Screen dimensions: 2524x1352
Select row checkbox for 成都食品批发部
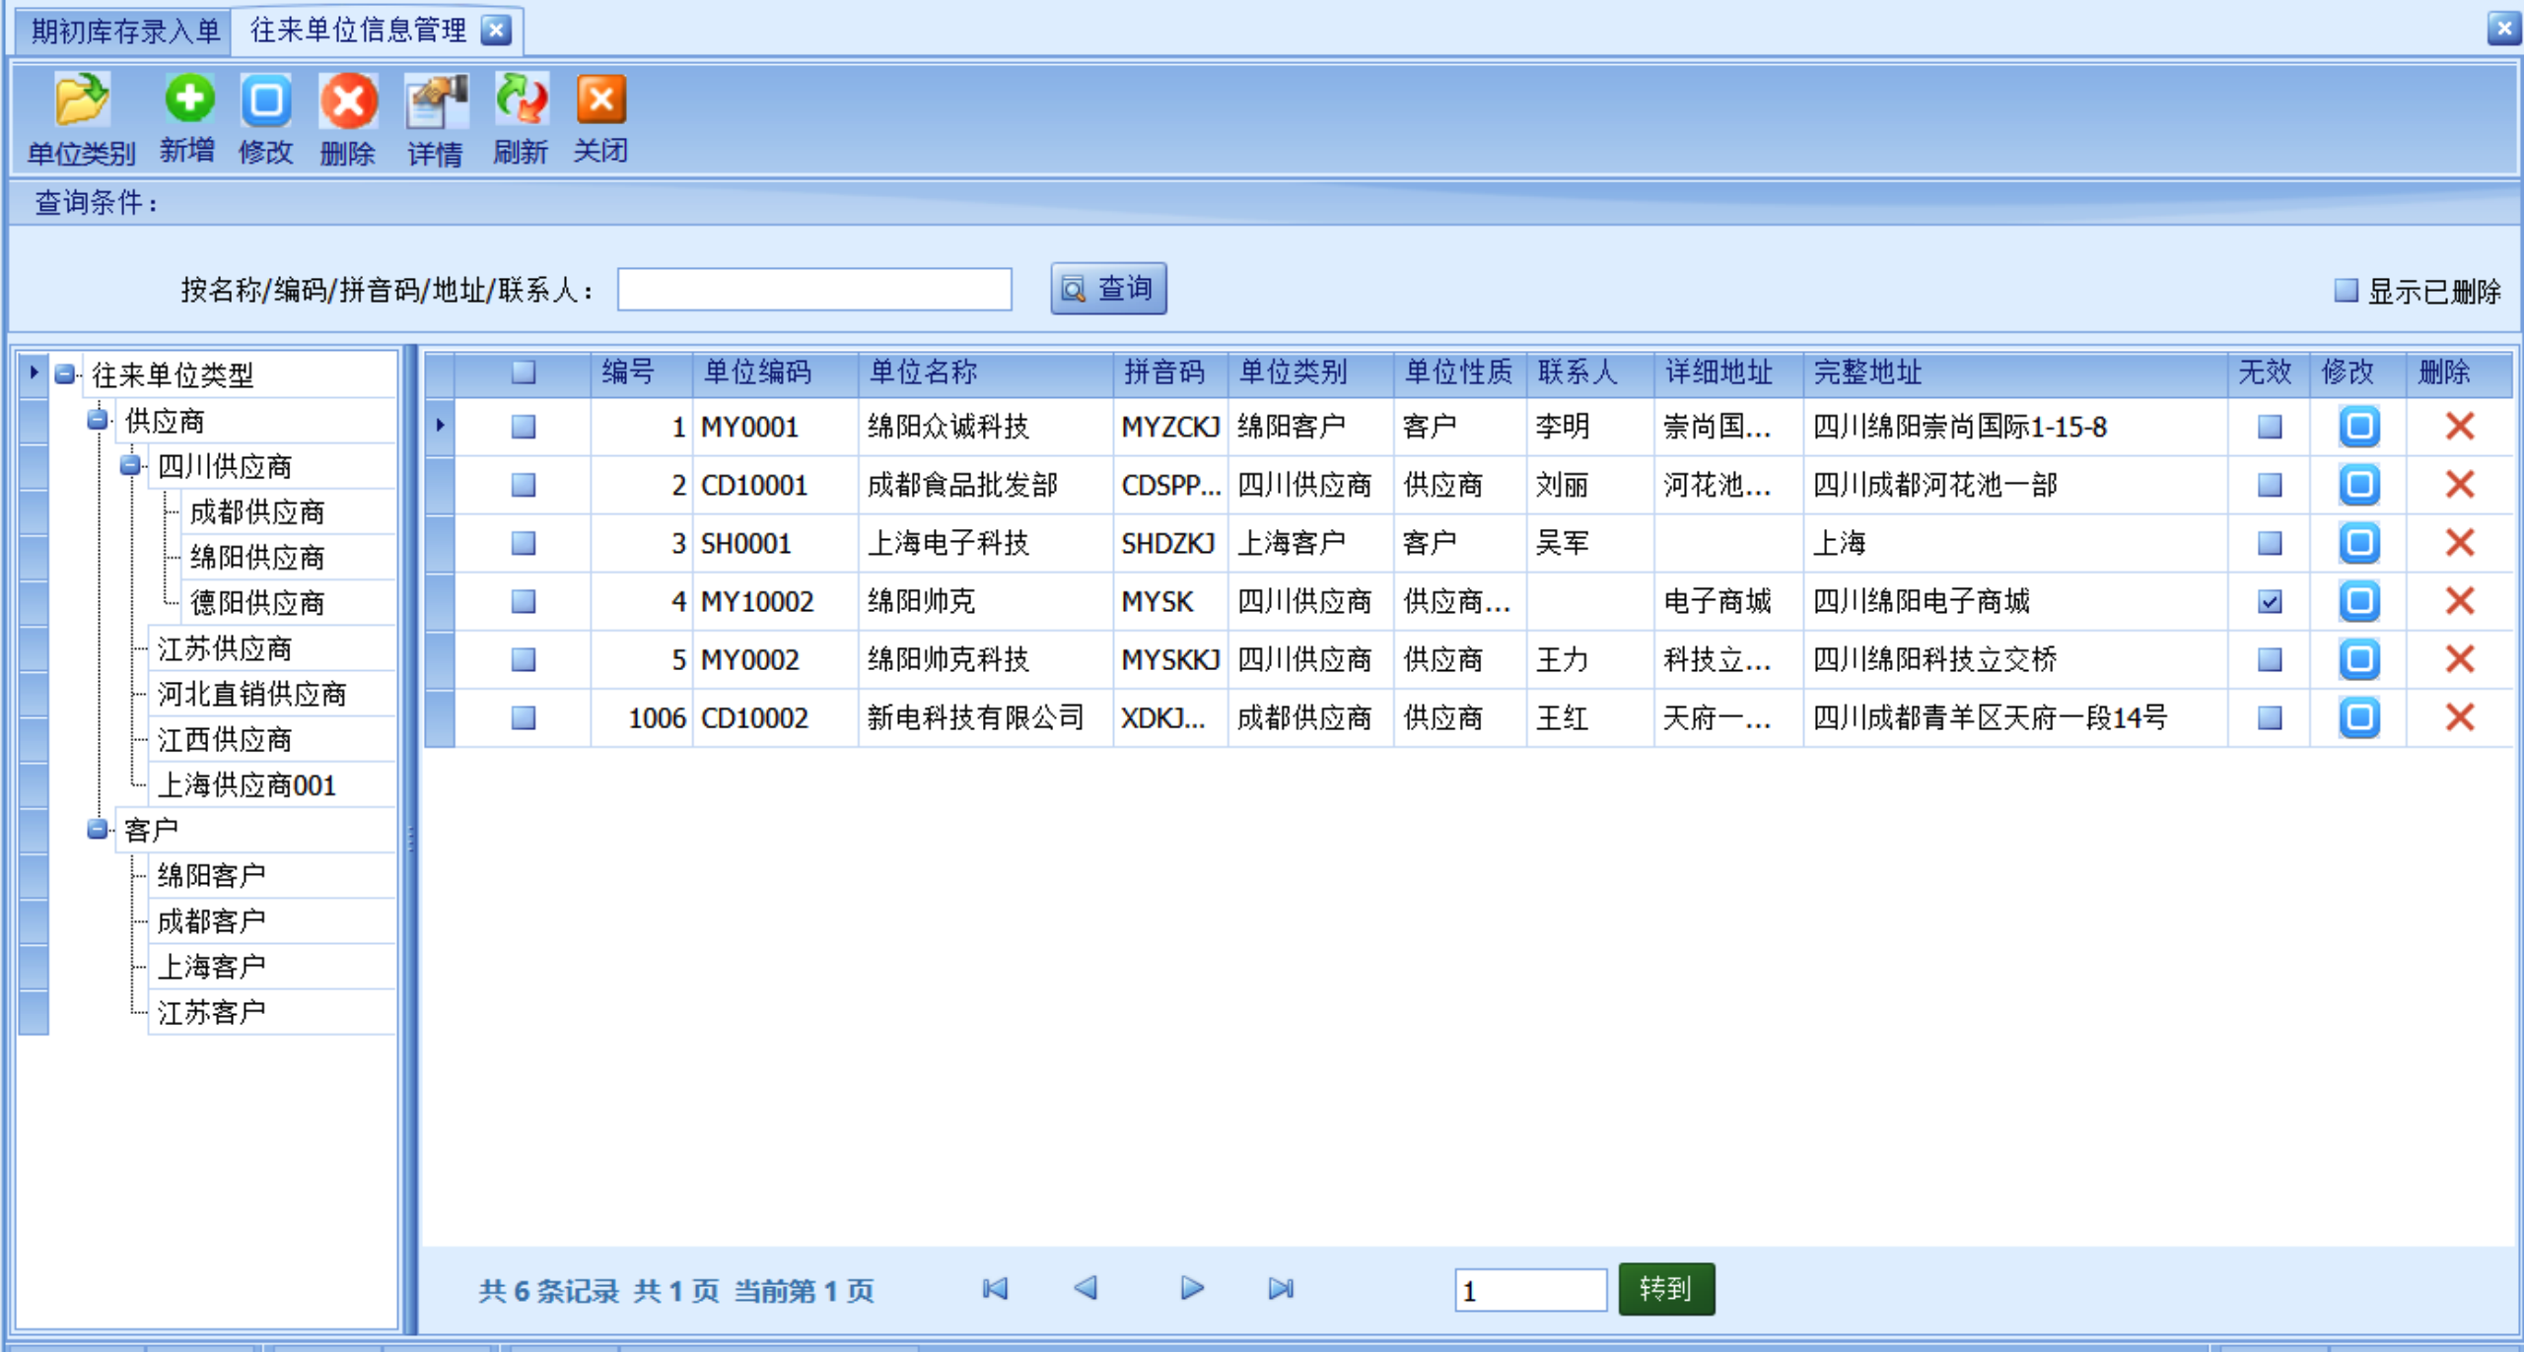point(524,485)
